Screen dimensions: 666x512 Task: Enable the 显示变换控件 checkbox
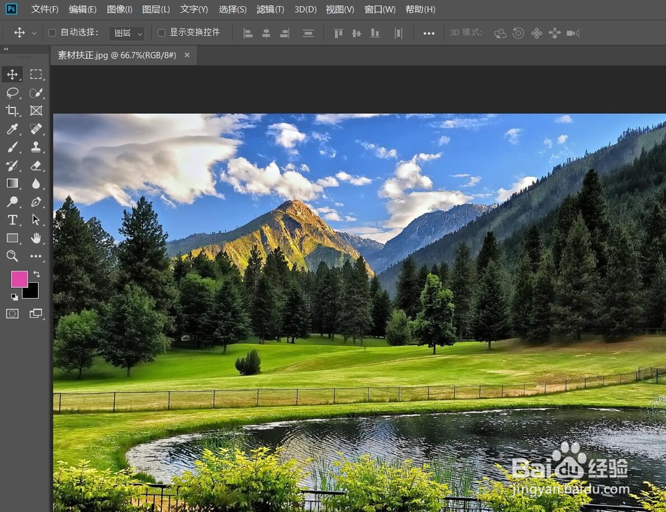point(161,33)
